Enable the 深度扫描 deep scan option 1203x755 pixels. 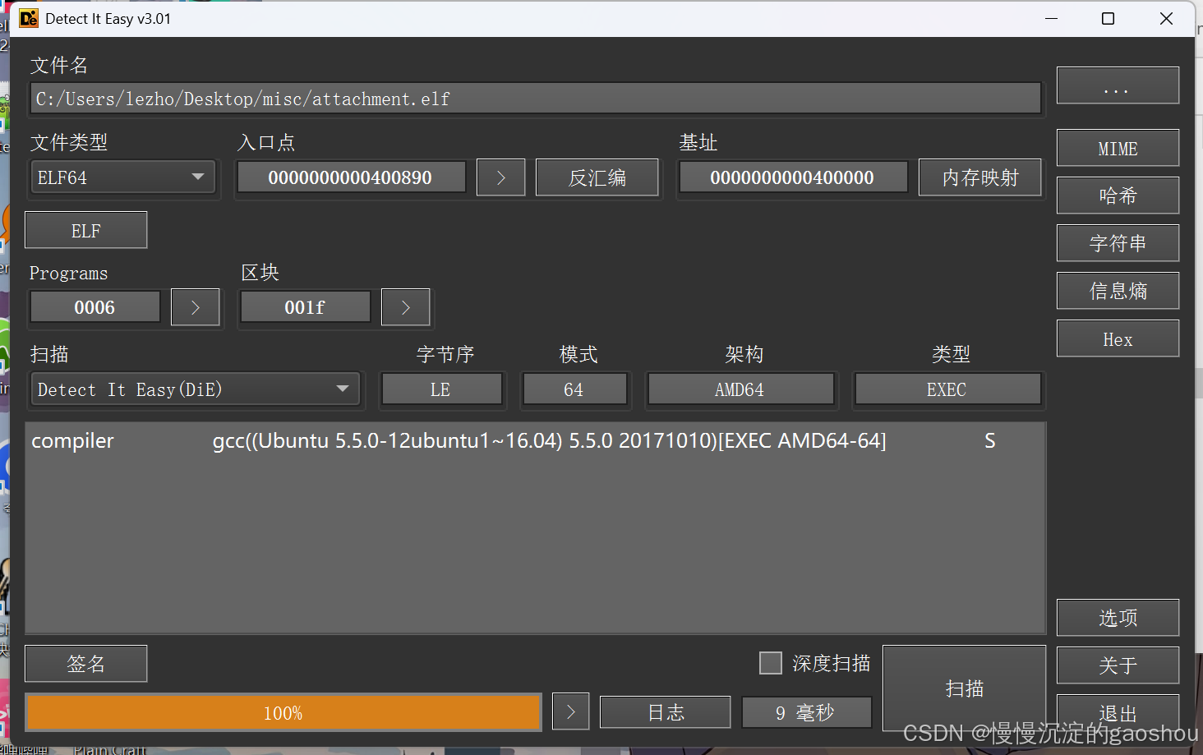click(x=770, y=663)
